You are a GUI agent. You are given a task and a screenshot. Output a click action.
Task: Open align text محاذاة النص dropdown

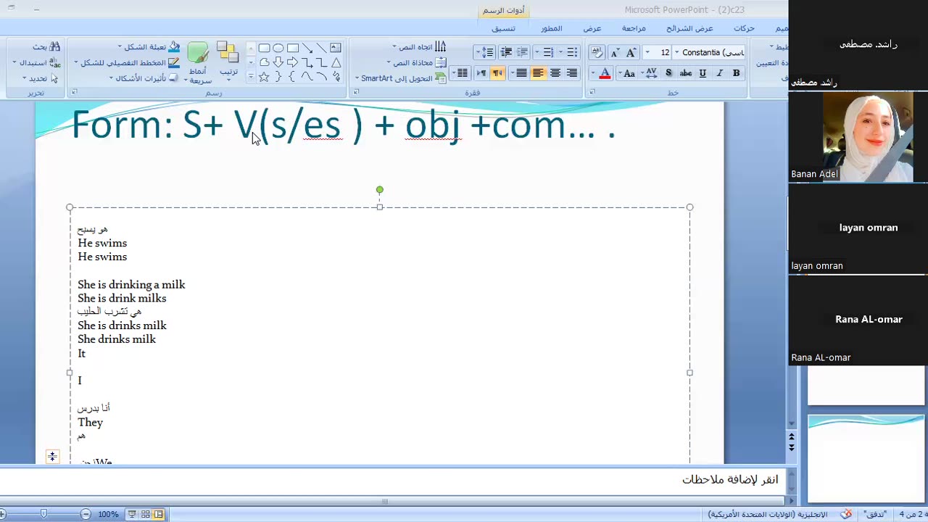tap(417, 63)
